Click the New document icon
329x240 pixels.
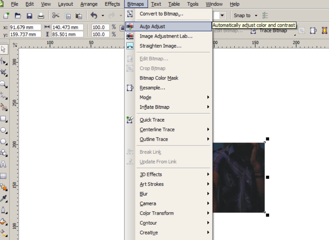click(x=6, y=16)
